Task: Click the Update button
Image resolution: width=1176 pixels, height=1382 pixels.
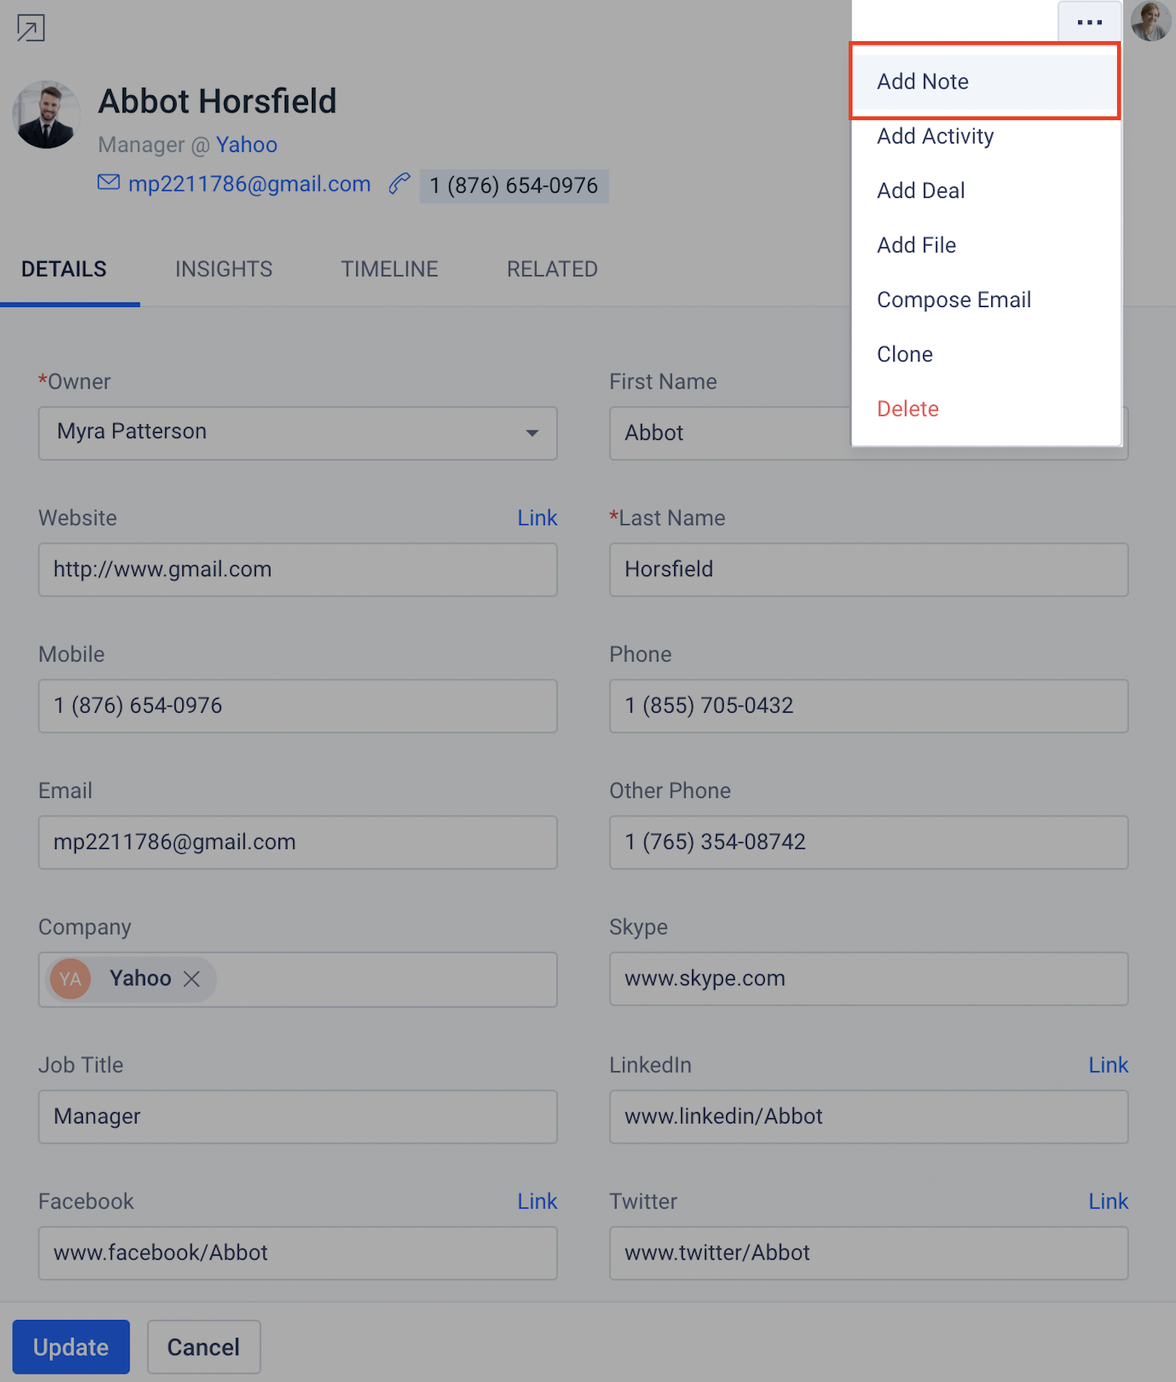Action: [71, 1347]
